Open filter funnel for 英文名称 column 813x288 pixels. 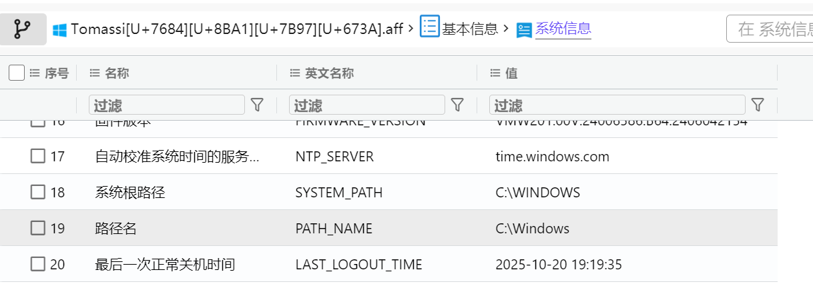tap(457, 105)
